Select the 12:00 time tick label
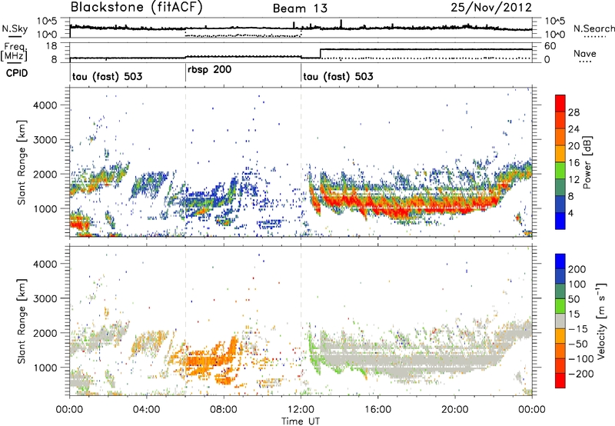 coord(301,410)
